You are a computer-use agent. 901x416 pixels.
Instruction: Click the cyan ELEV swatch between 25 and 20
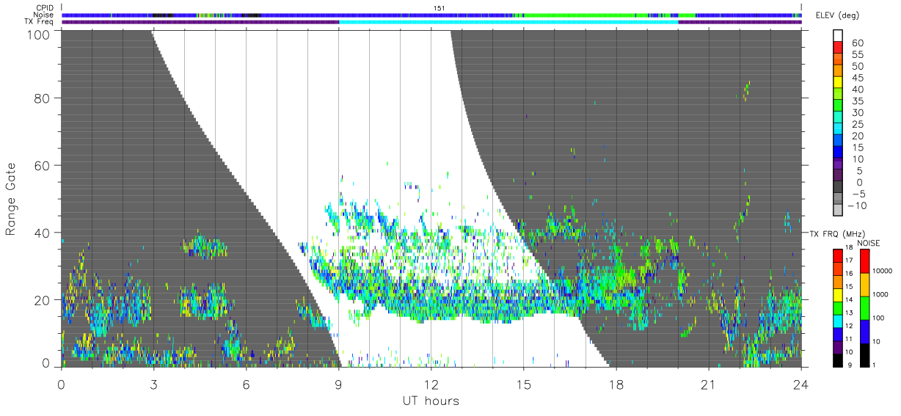[x=839, y=130]
